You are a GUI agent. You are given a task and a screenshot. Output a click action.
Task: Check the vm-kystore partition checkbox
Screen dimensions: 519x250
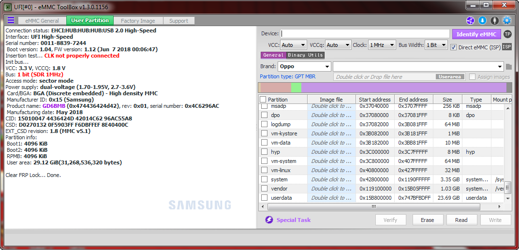pos(264,133)
